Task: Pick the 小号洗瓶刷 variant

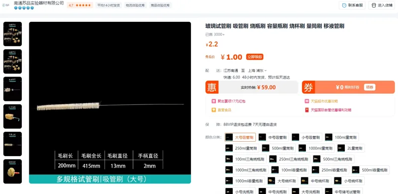Action: pyautogui.click(x=240, y=191)
